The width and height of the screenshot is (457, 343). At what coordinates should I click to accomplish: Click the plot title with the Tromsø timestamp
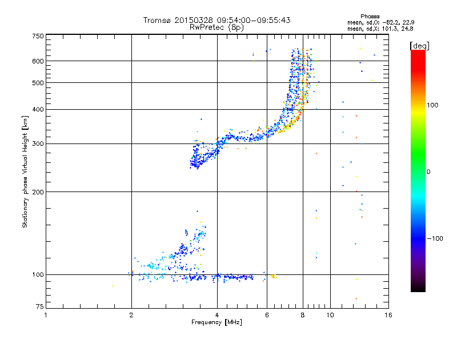coord(217,20)
